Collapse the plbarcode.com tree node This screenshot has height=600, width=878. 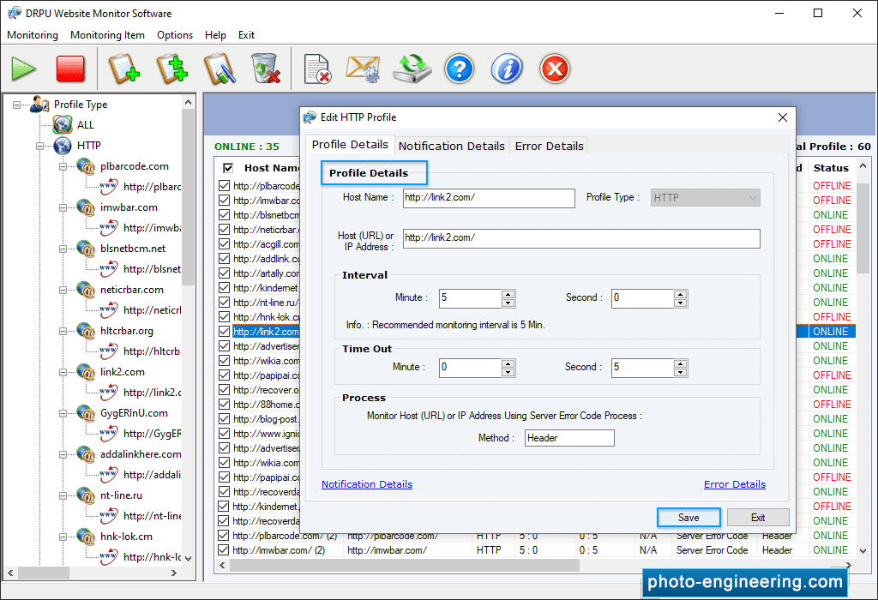(63, 167)
